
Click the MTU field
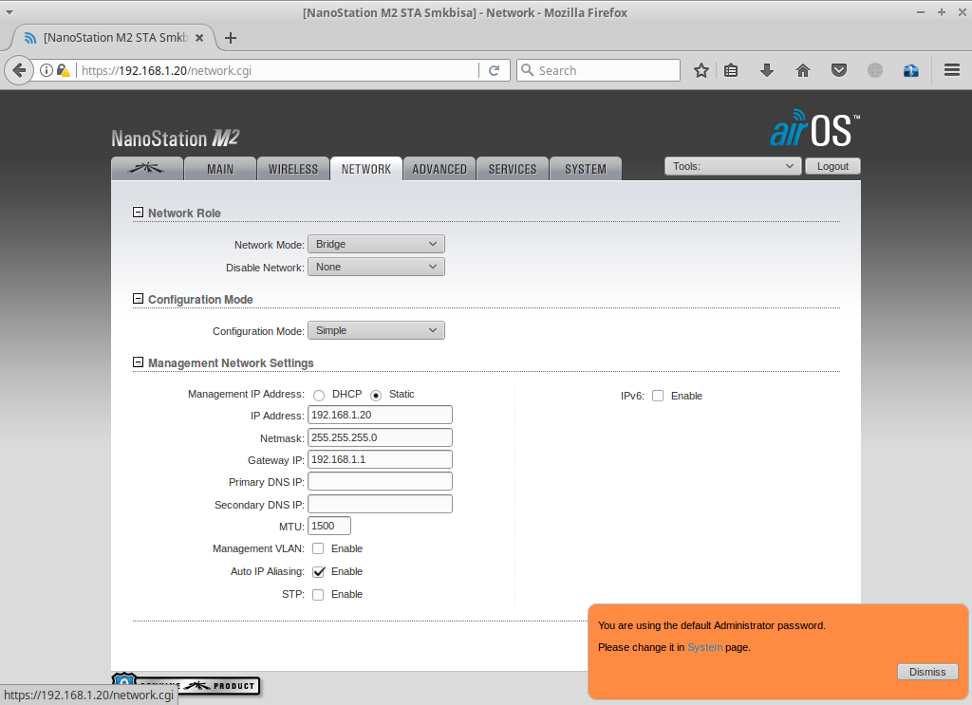pos(329,526)
